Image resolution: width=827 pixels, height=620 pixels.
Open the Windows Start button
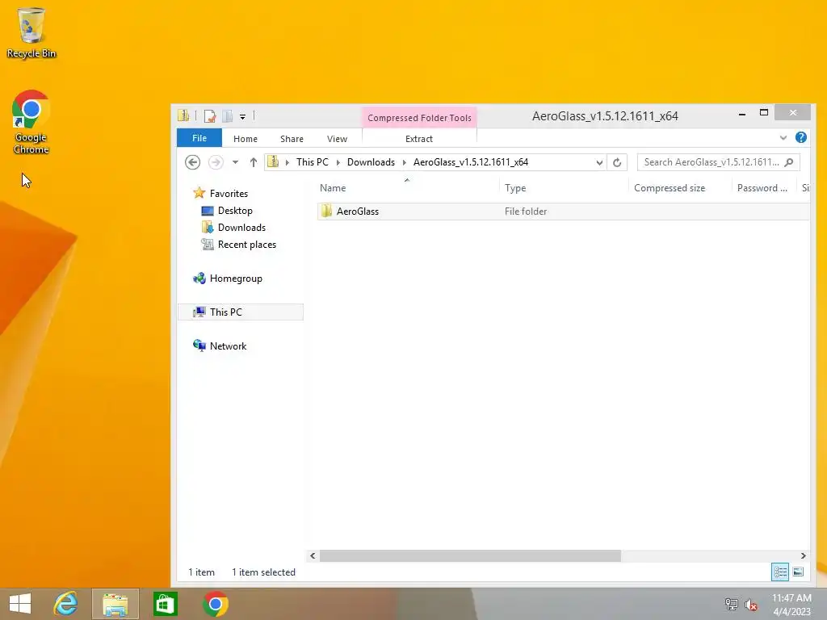[x=20, y=604]
